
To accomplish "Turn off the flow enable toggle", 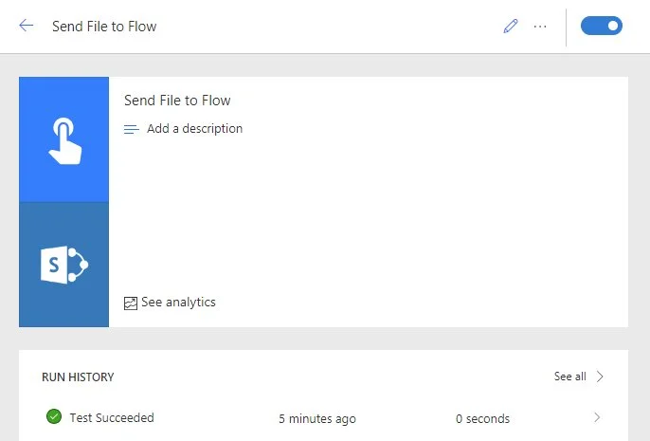I will tap(601, 26).
